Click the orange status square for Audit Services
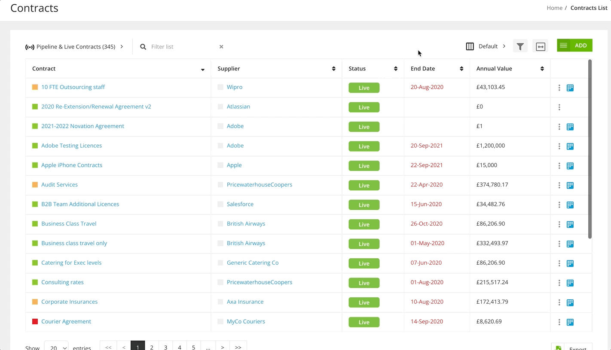Viewport: 611px width, 350px height. pyautogui.click(x=35, y=184)
